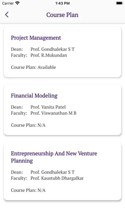Image resolution: width=125 pixels, height=222 pixels.
Task: Tap Prof. Kaustubh Dhargalkar faculty name
Action: tap(57, 178)
